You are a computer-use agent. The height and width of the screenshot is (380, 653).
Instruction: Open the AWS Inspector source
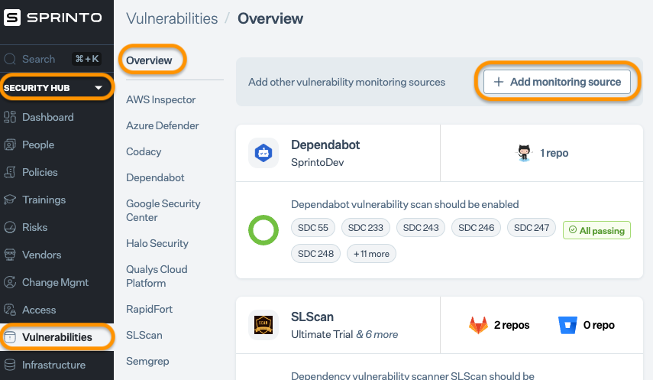[x=160, y=99]
